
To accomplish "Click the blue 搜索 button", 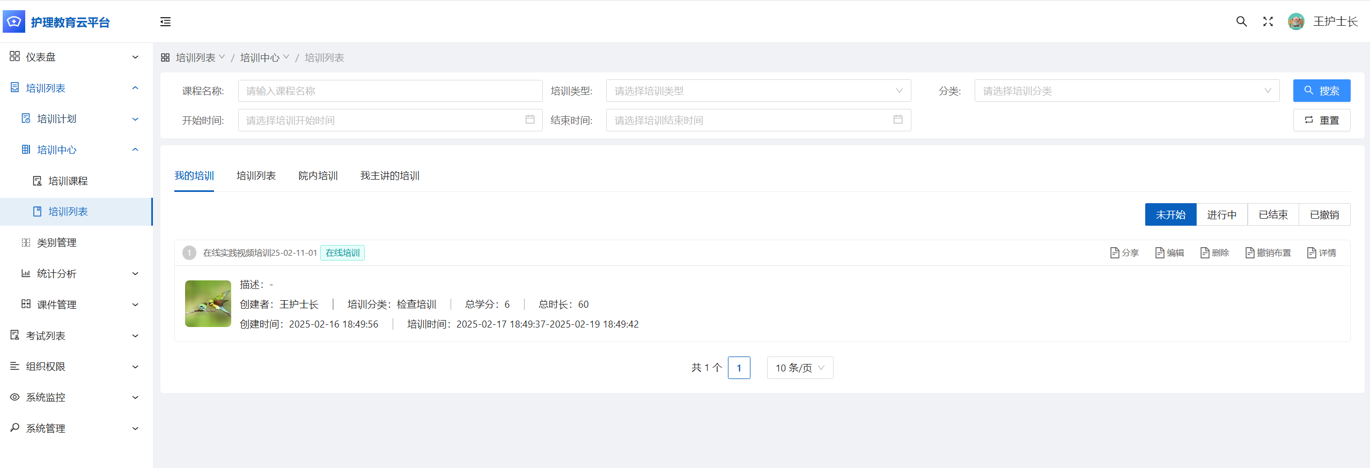I will pyautogui.click(x=1321, y=91).
